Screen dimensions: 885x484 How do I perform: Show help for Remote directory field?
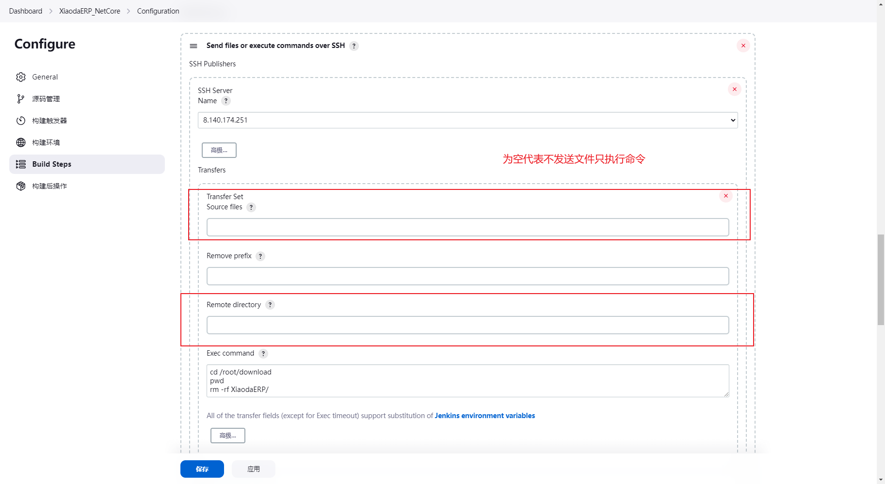click(270, 305)
